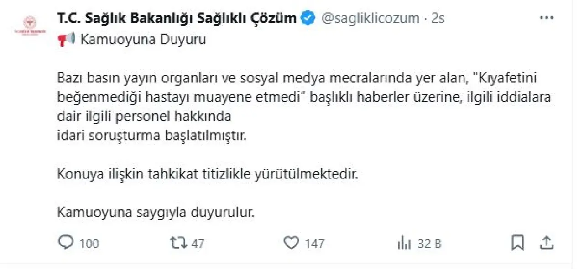
Task: Open the tweet's 2s timestamp
Action: (x=438, y=19)
